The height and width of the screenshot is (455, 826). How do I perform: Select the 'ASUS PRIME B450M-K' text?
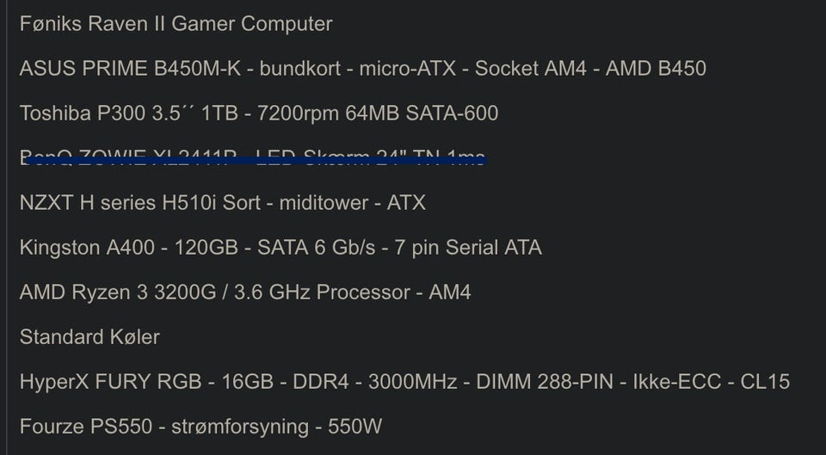point(129,68)
